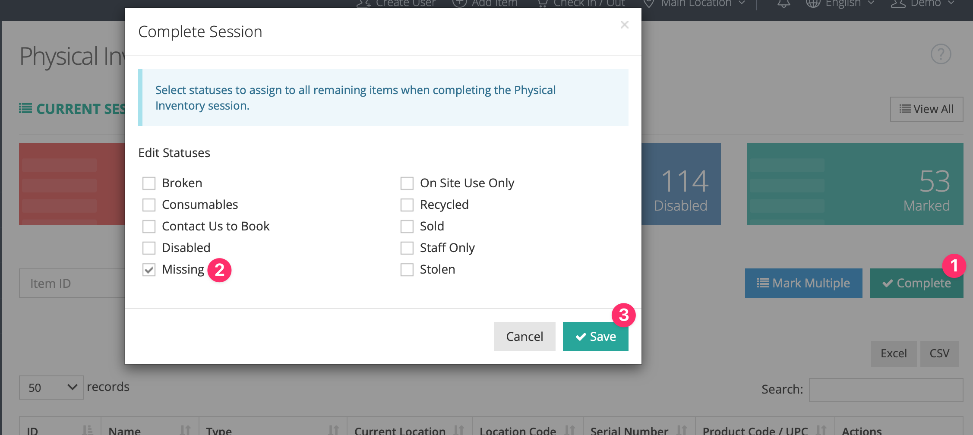This screenshot has width=973, height=435.
Task: Close the Complete Session dialog with X
Action: (624, 25)
